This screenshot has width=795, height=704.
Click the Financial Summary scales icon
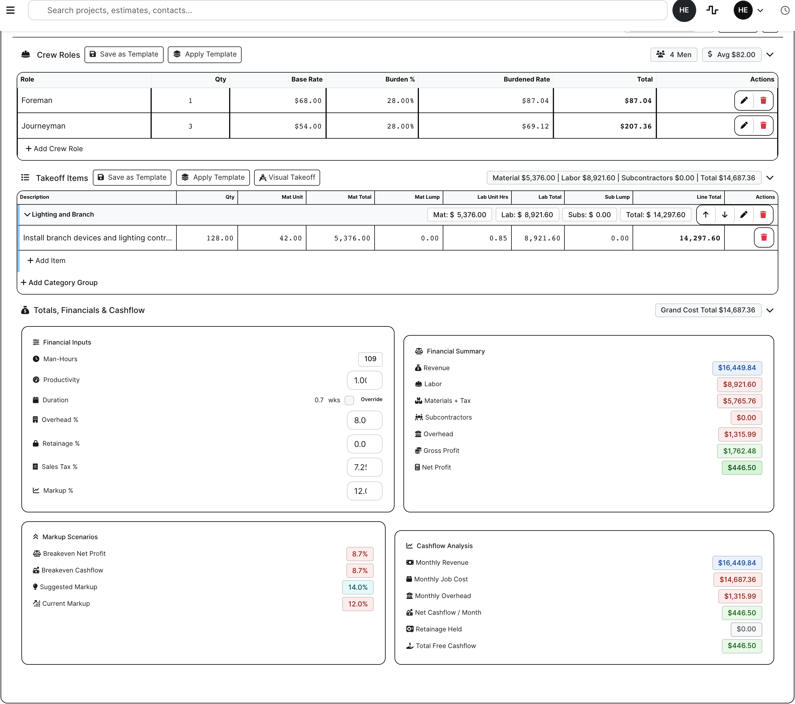[x=419, y=351]
